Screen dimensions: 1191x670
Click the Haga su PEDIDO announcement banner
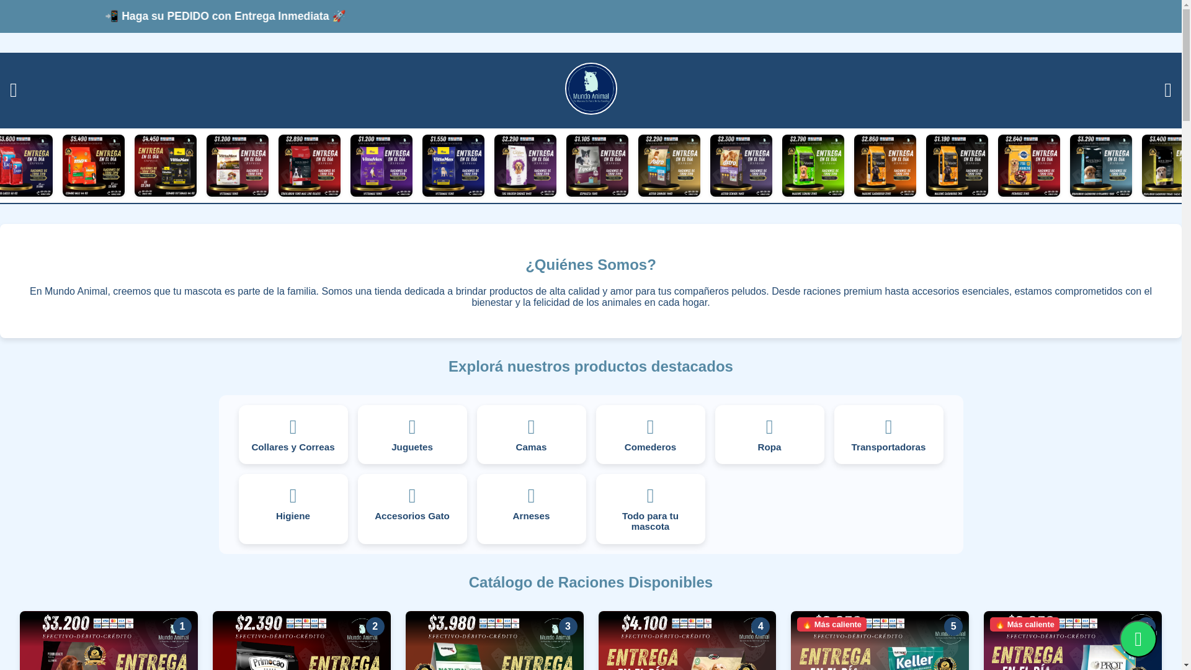(x=225, y=16)
